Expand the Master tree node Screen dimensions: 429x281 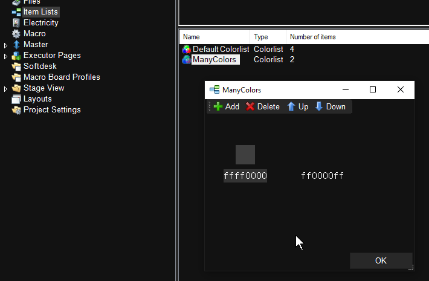(6, 45)
